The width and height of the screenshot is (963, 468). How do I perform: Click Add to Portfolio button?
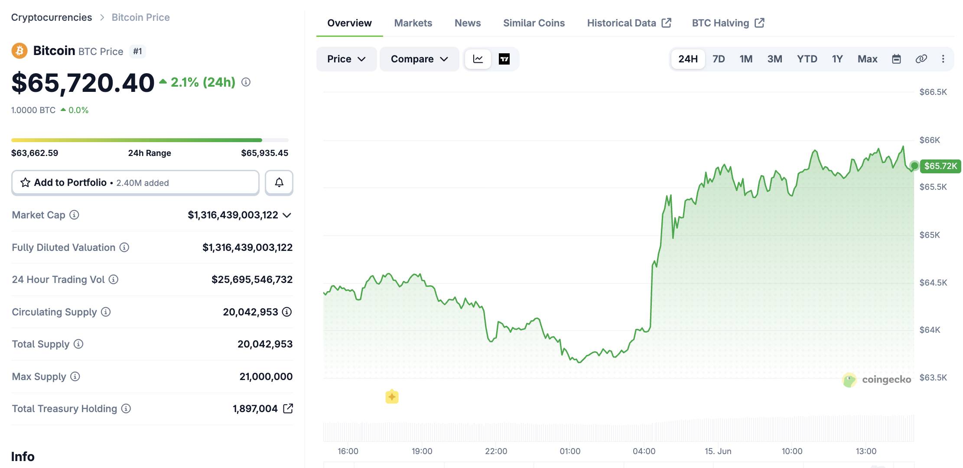tap(135, 182)
